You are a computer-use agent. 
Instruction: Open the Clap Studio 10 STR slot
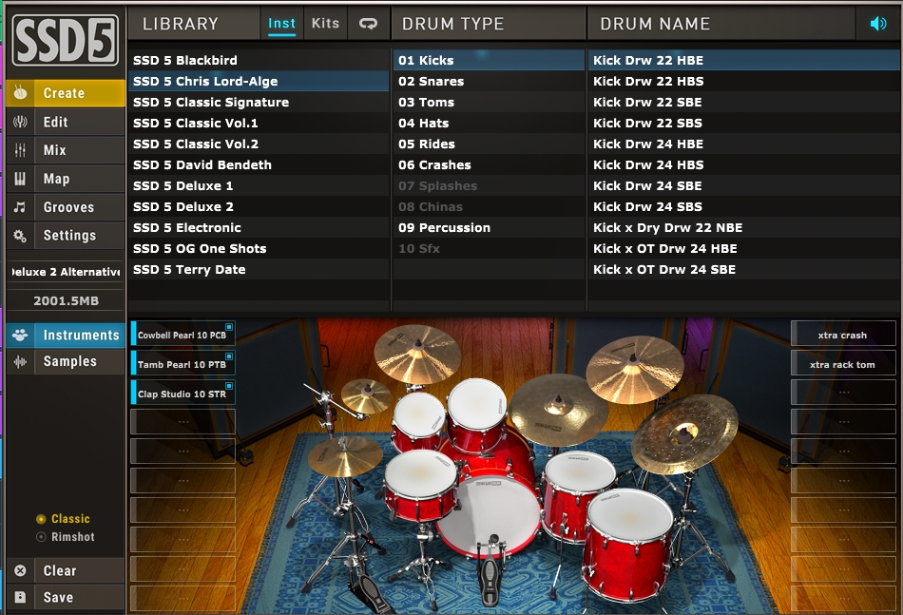click(183, 394)
